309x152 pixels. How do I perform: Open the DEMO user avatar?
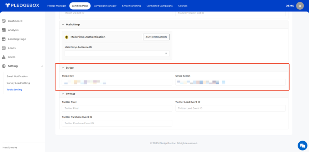tap(300, 6)
